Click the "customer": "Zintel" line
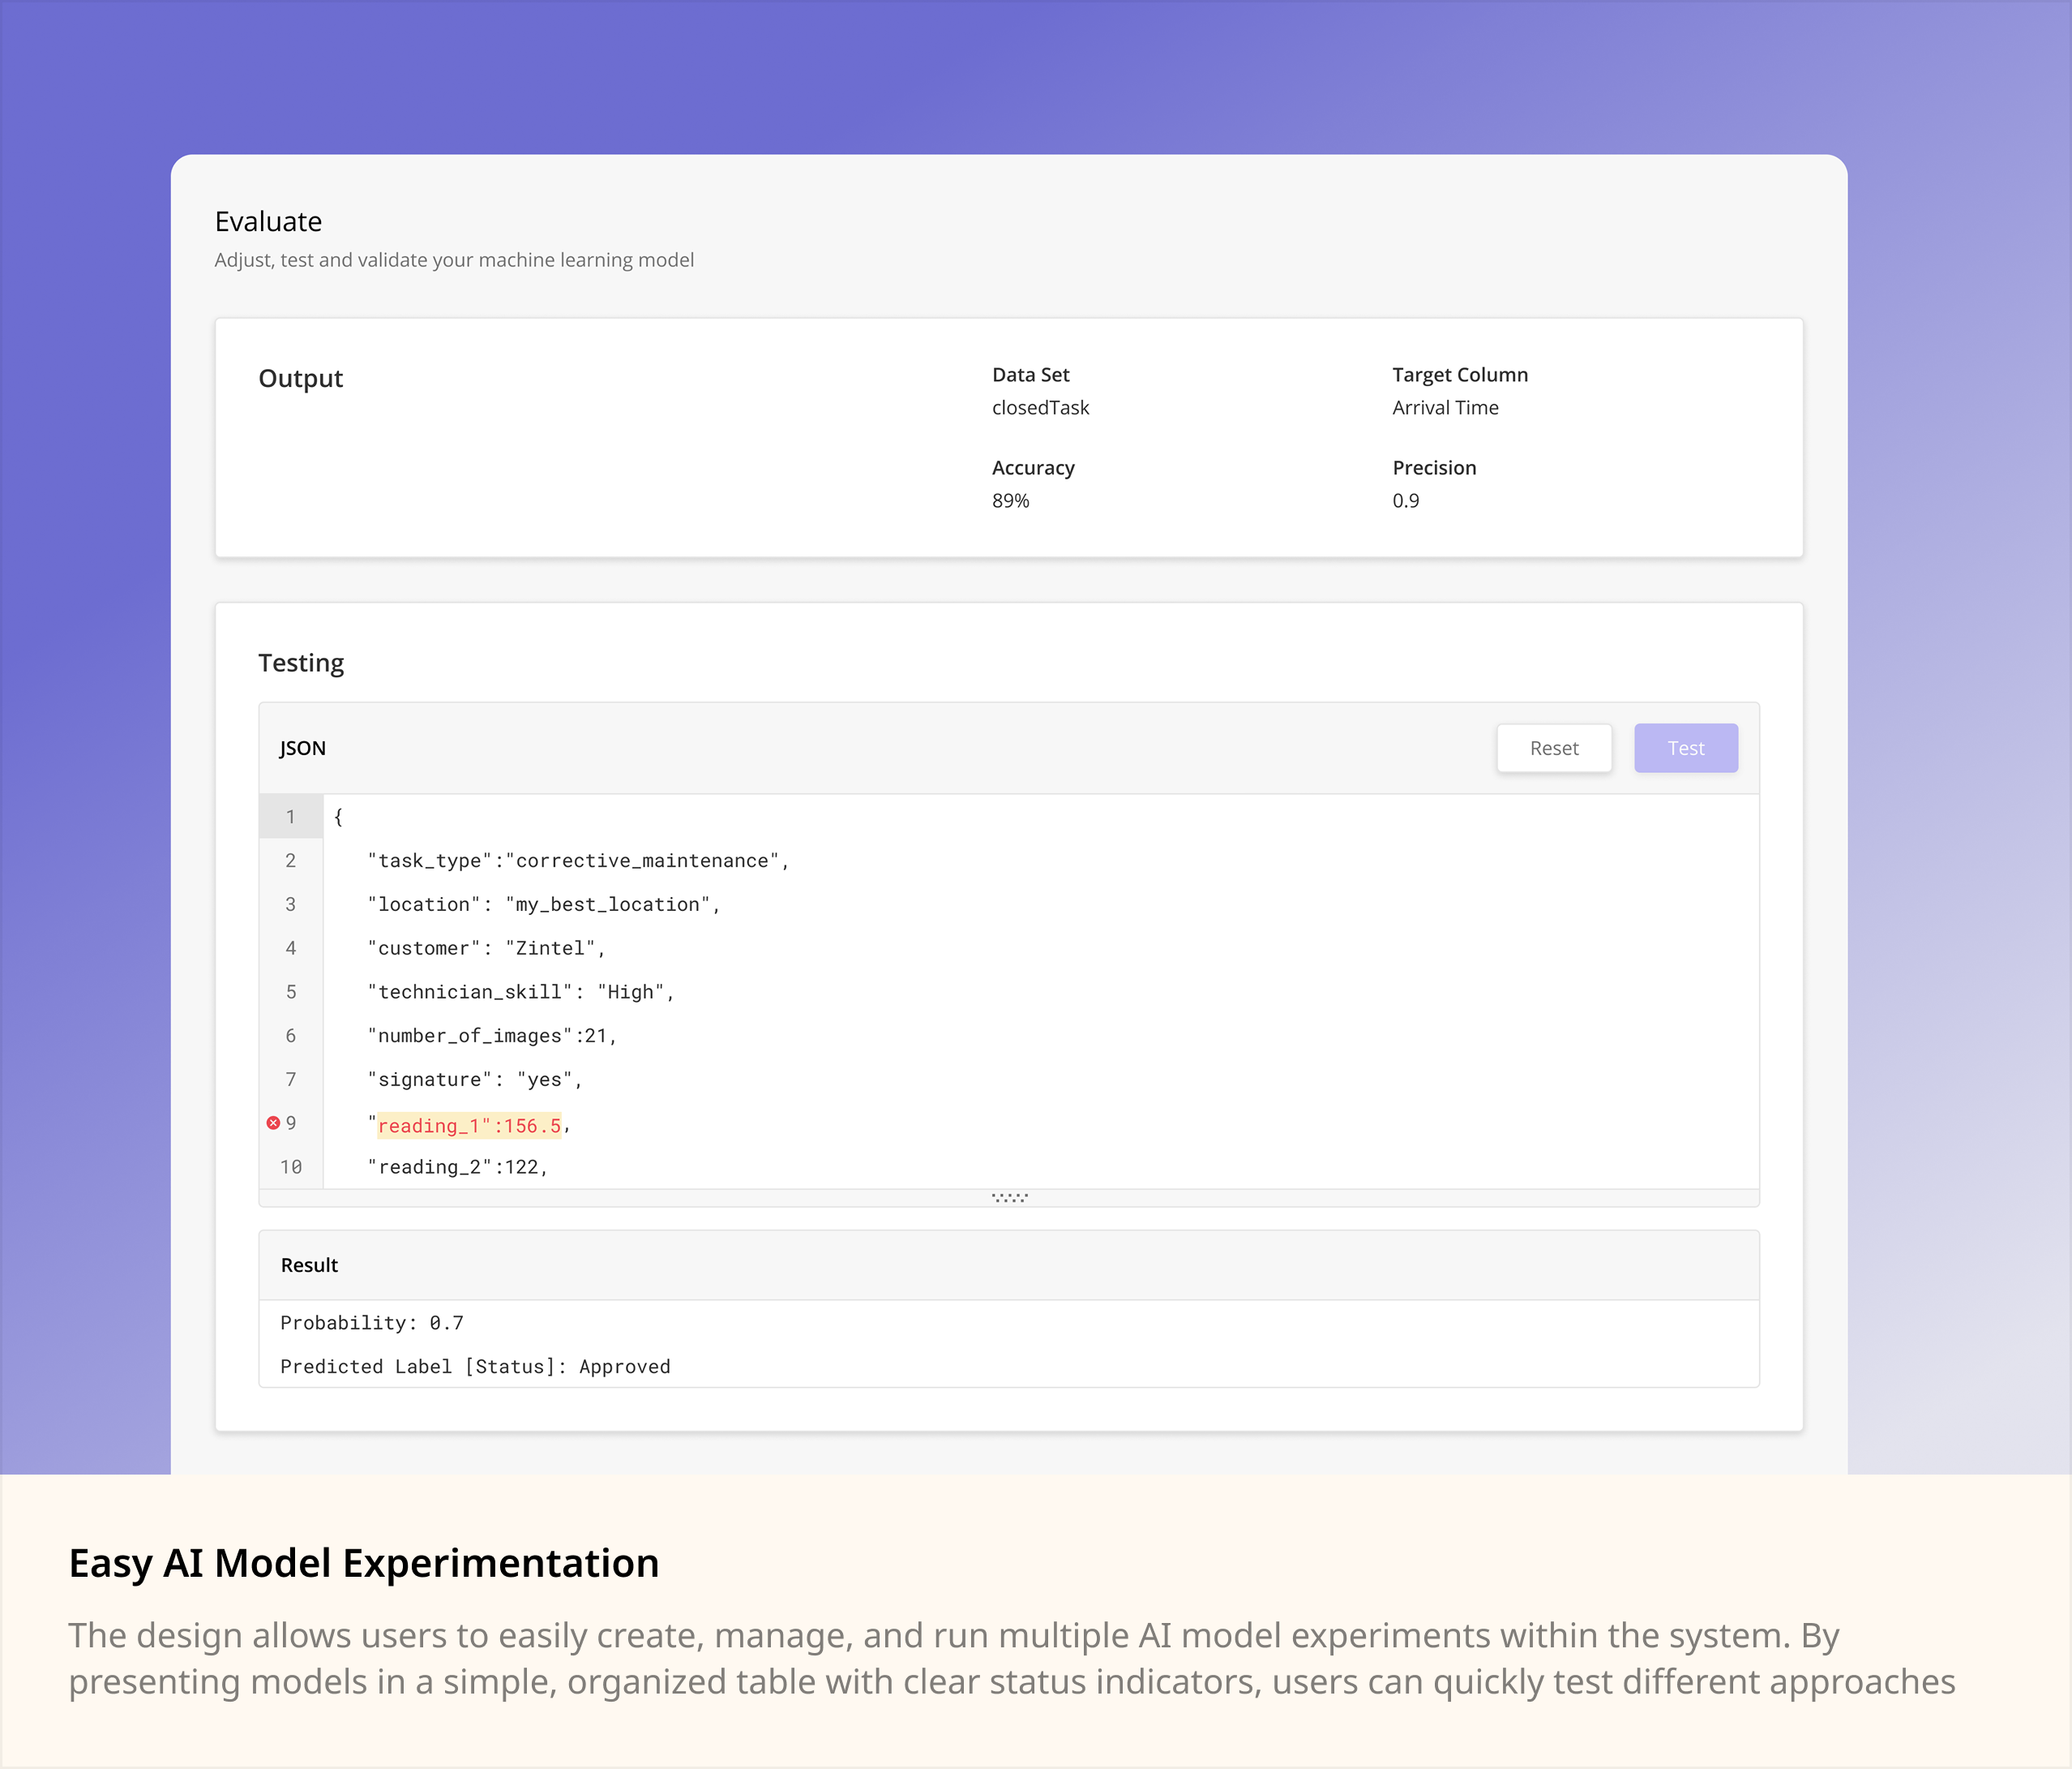This screenshot has width=2072, height=1769. tap(486, 948)
